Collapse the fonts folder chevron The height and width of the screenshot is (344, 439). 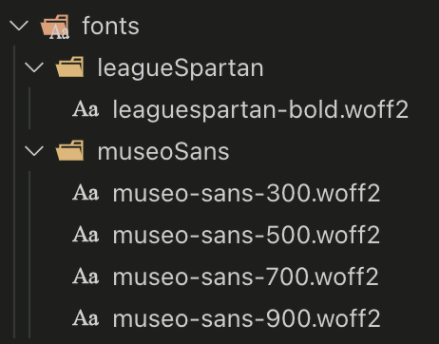tap(19, 26)
